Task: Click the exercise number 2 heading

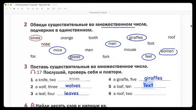Action: (x=25, y=24)
